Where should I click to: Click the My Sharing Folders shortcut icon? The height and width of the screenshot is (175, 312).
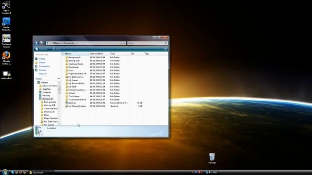tap(67, 106)
